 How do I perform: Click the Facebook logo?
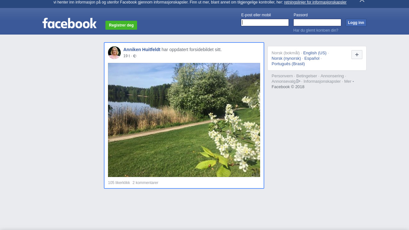69,23
